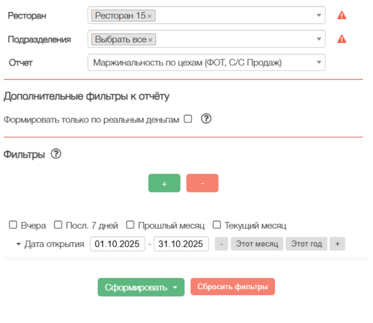Remove a filter with red minus button
Screen dimensions: 373x323
[x=202, y=183]
